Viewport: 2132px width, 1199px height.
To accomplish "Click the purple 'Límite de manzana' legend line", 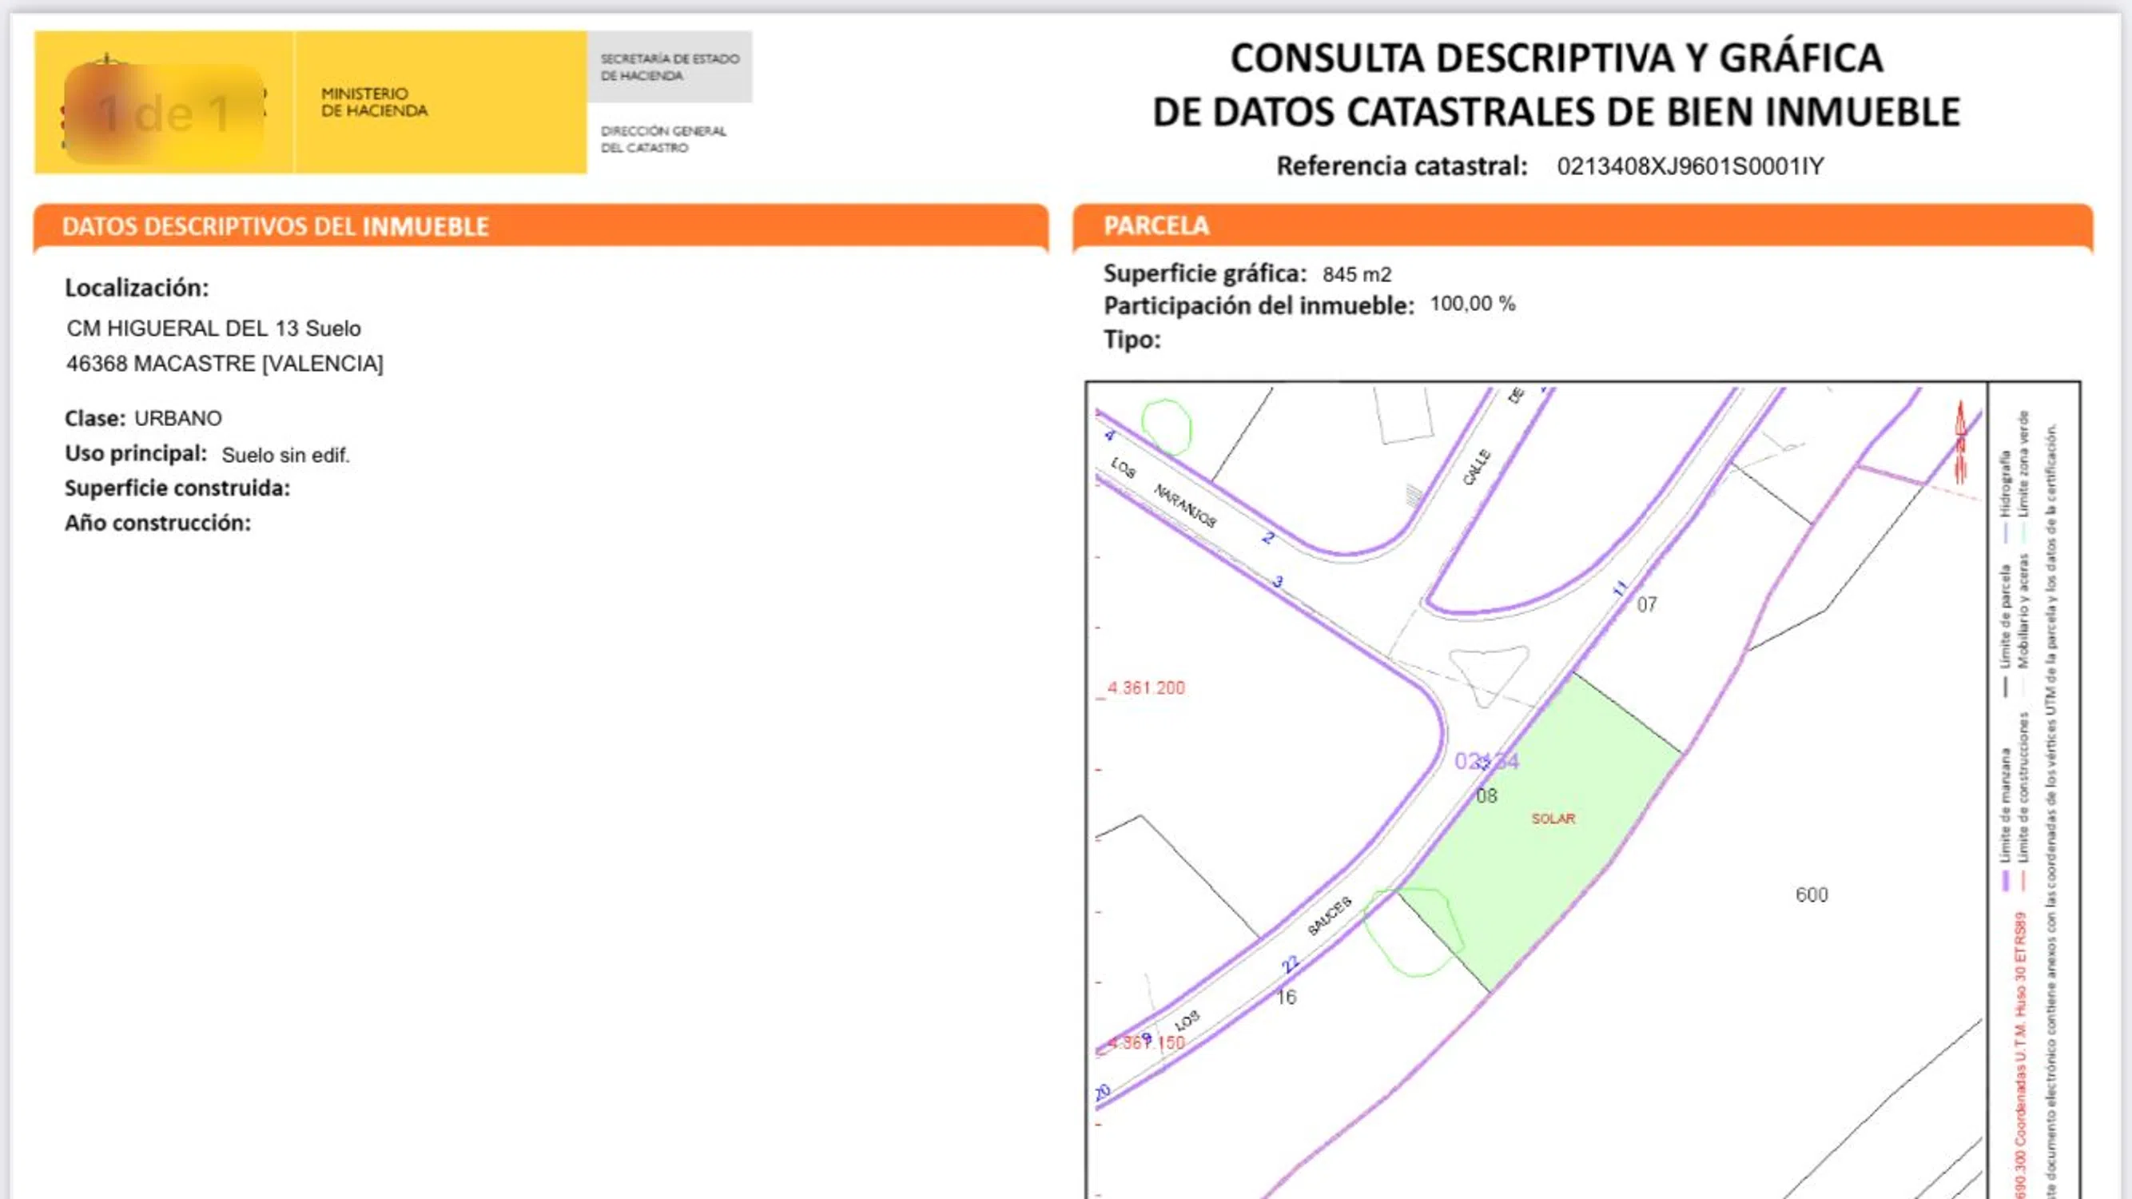I will tap(2006, 881).
